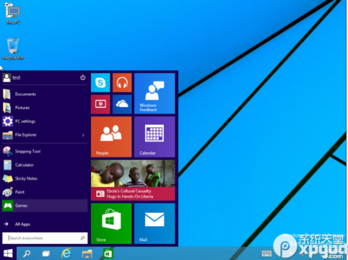Open the red Video tile

tap(101, 104)
